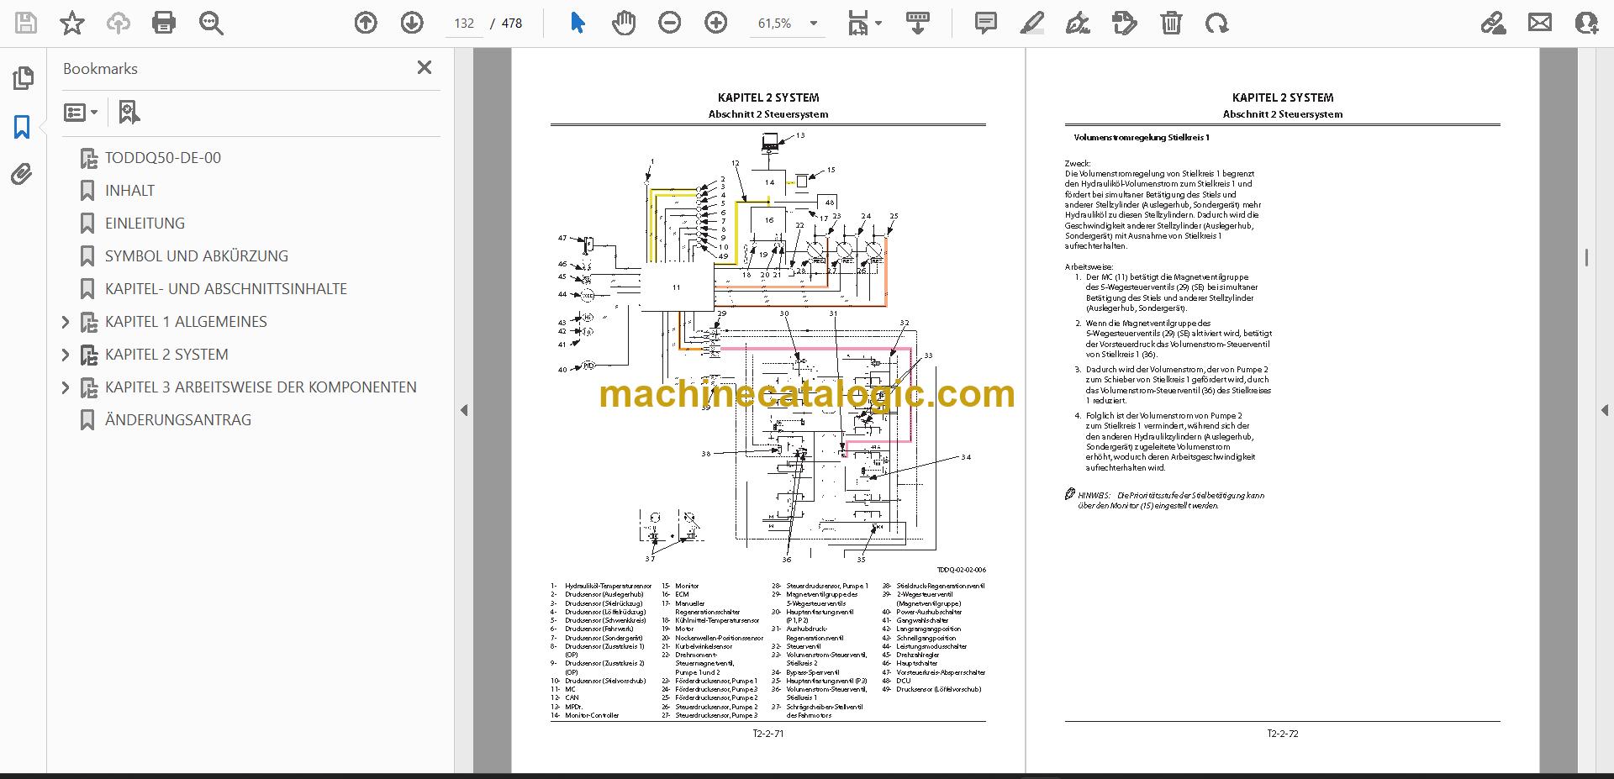Toggle the Page thumbnails panel
The image size is (1614, 779).
pyautogui.click(x=23, y=78)
